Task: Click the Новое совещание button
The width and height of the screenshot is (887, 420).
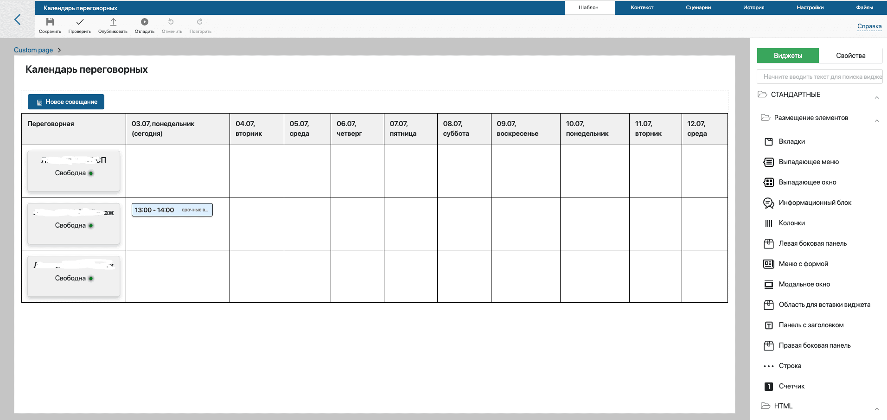Action: [x=66, y=102]
